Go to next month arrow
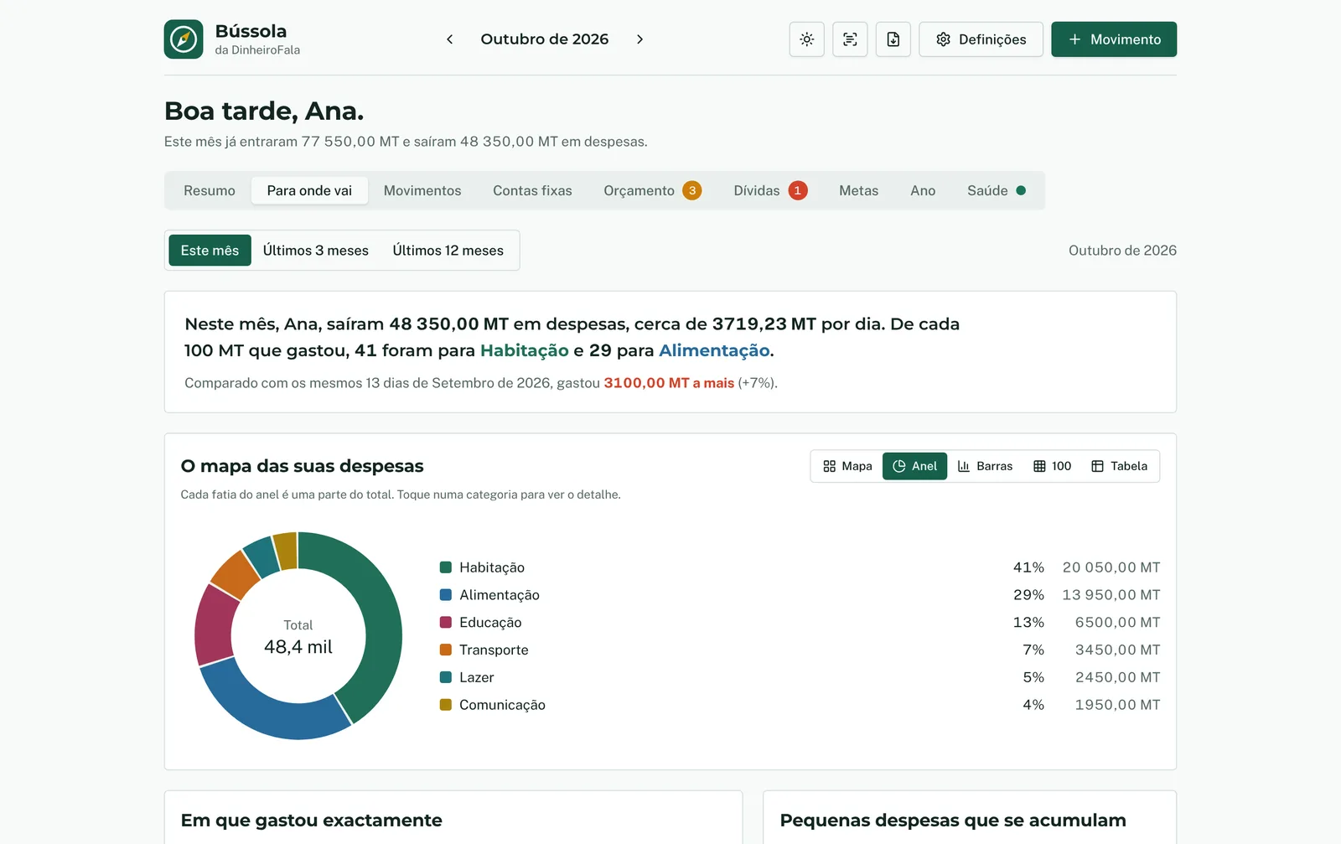Viewport: 1341px width, 844px height. [639, 39]
